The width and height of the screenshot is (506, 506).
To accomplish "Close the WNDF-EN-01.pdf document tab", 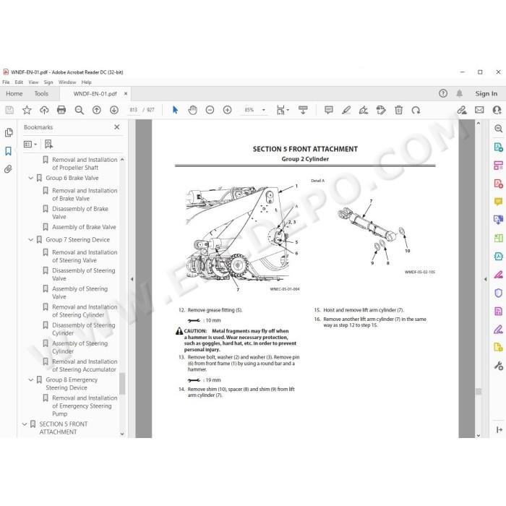I will point(126,93).
